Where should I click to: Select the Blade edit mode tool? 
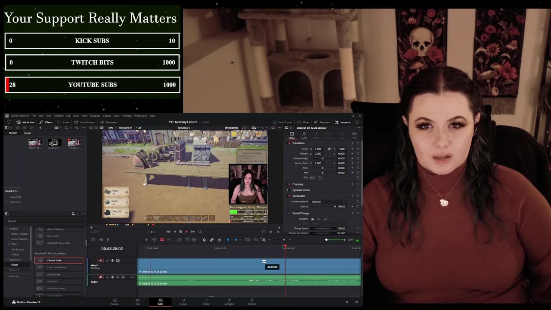click(162, 240)
